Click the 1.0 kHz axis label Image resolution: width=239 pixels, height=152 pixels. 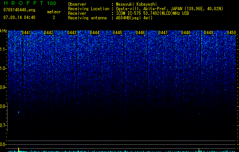[x=3, y=68]
